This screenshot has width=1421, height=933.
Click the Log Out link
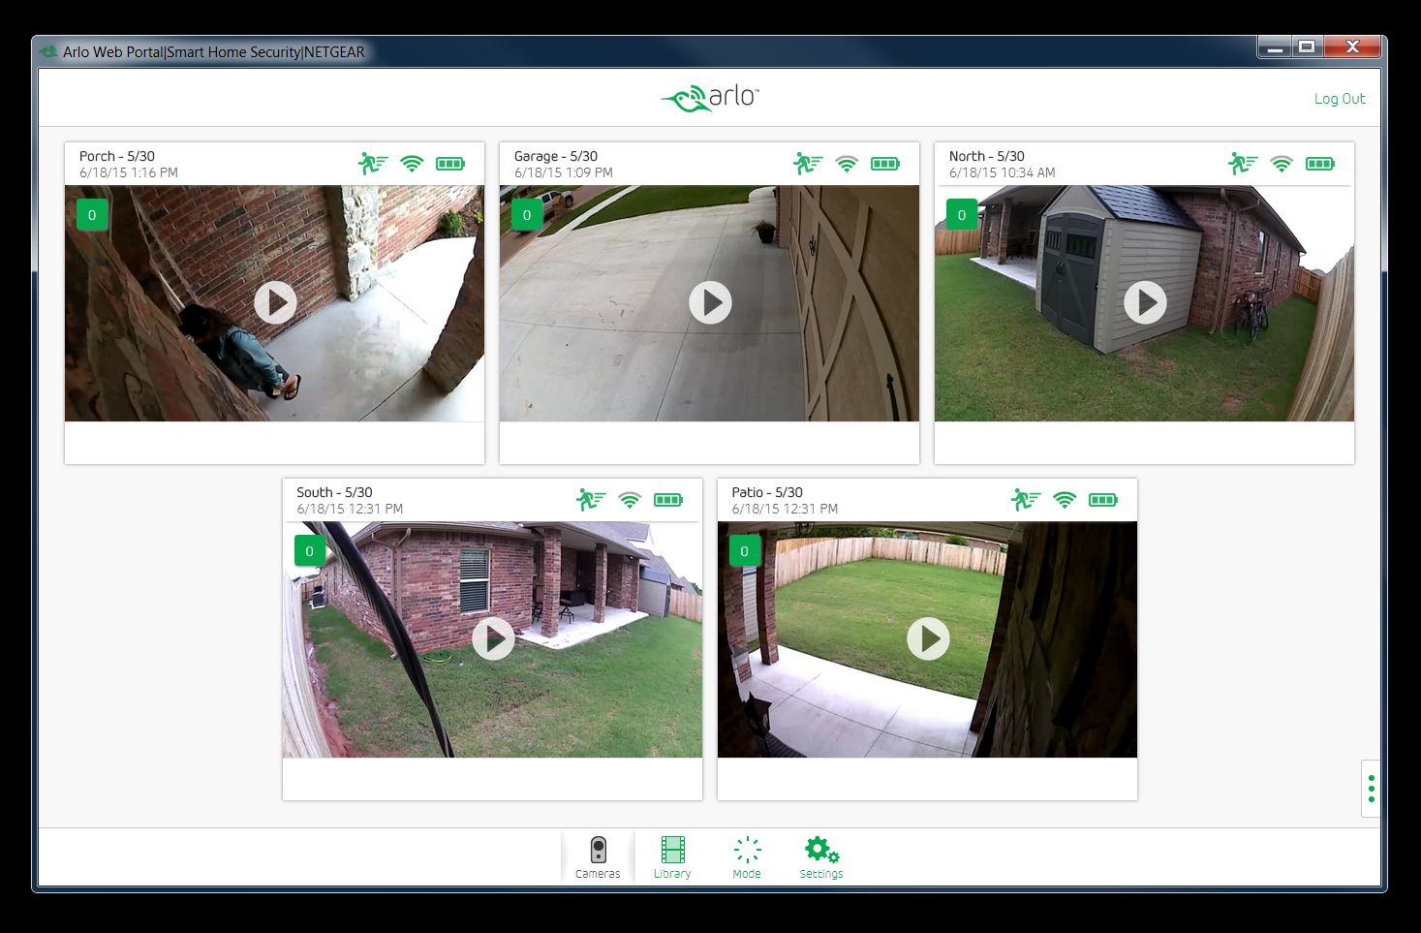click(1339, 99)
